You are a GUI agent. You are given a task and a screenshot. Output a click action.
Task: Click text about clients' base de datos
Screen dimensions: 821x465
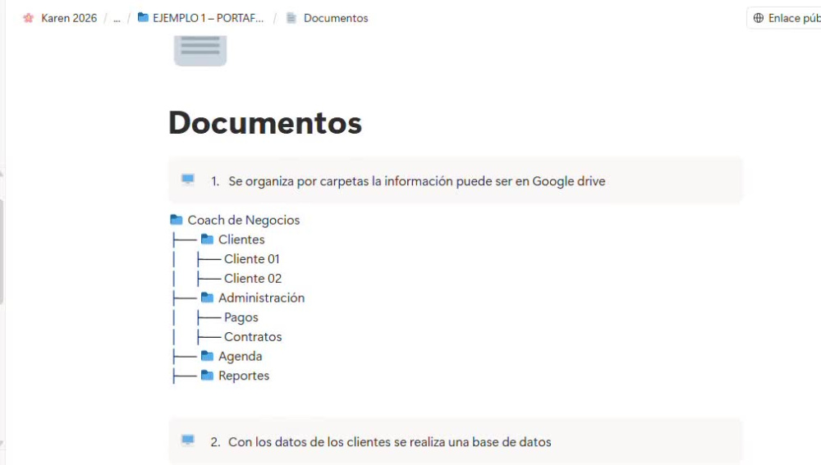pos(389,442)
